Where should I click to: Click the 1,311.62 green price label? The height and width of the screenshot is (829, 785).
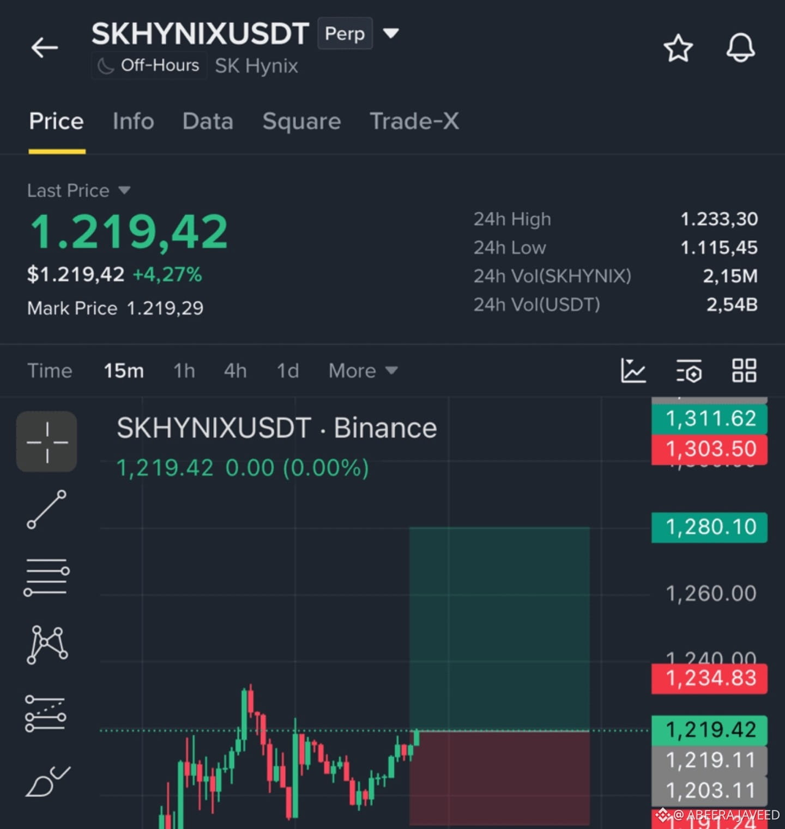click(x=709, y=419)
